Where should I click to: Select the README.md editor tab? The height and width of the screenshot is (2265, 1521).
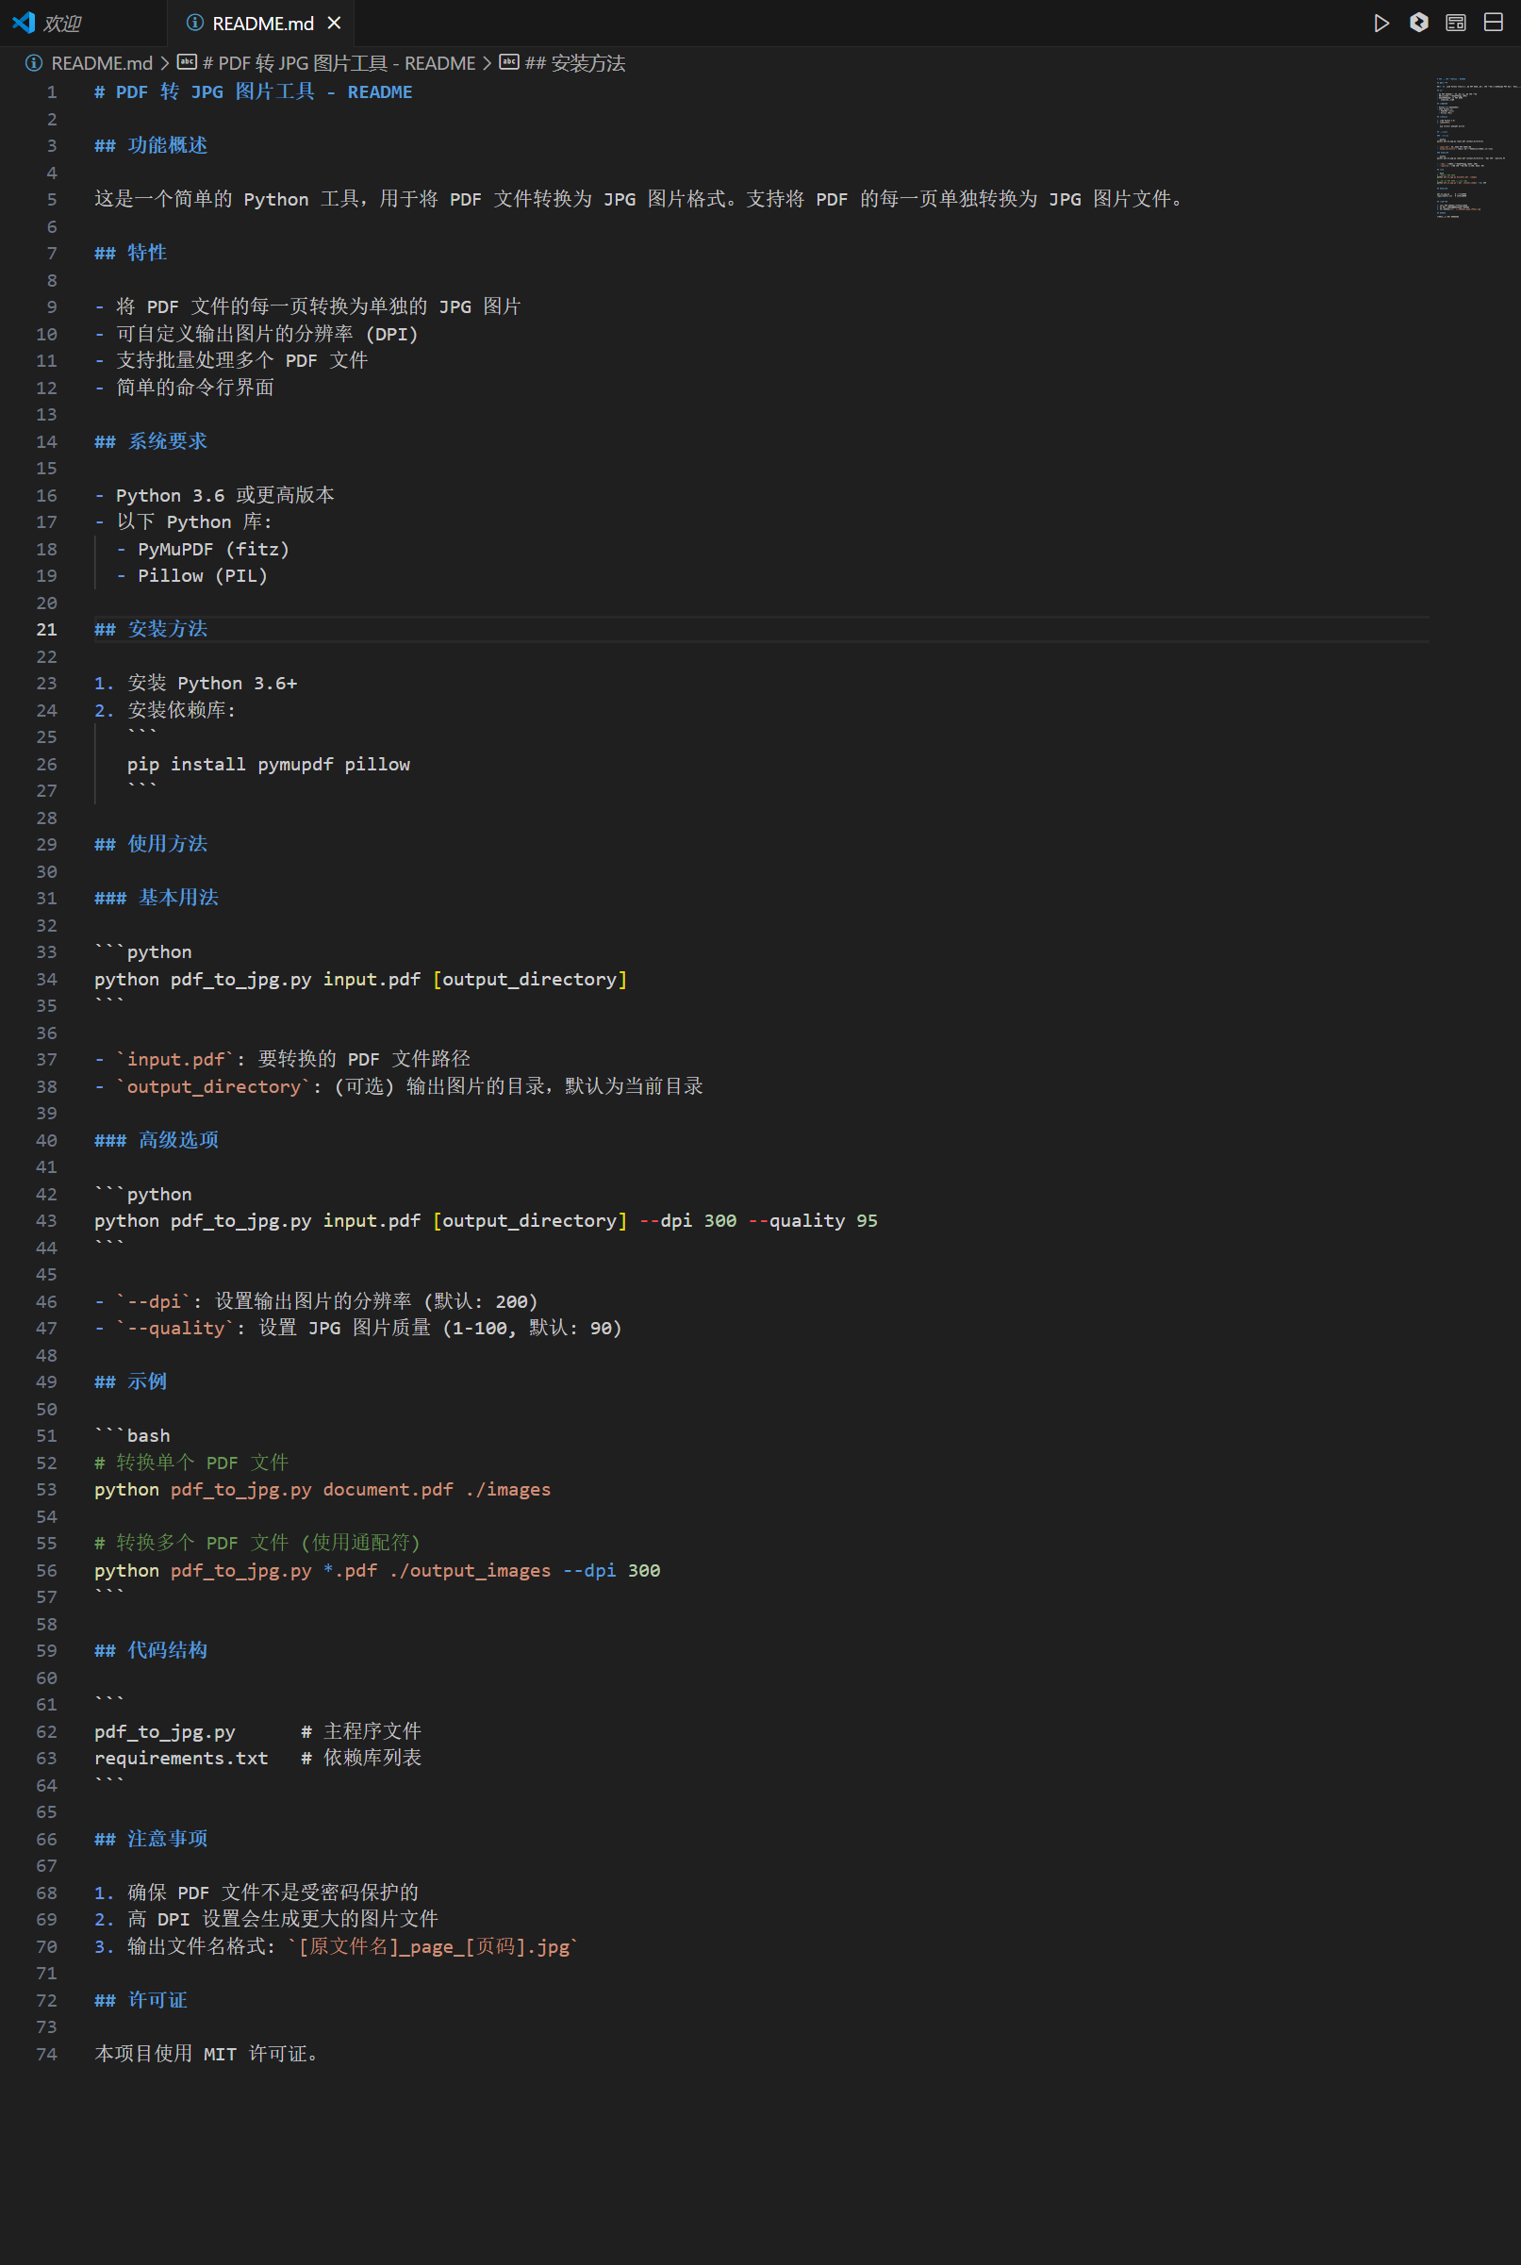[x=262, y=24]
